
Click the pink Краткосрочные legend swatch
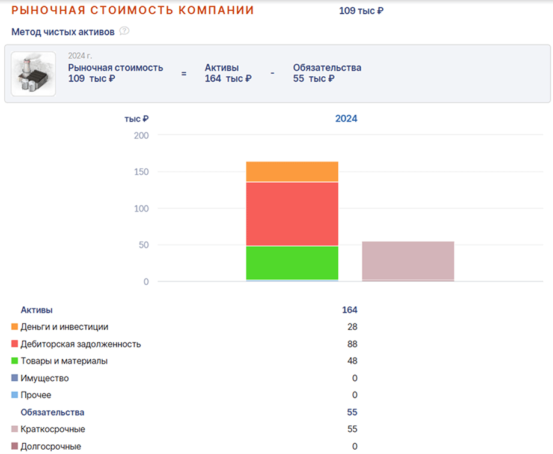click(14, 429)
